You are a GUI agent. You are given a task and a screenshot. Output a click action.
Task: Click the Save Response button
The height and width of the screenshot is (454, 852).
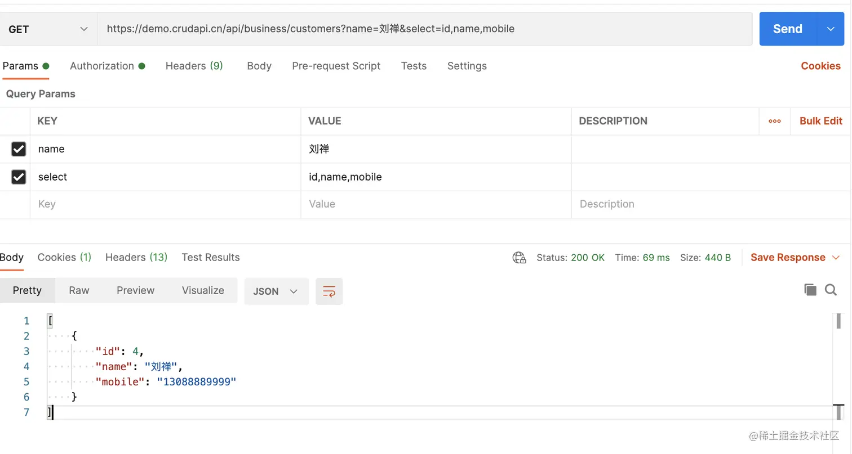(788, 258)
